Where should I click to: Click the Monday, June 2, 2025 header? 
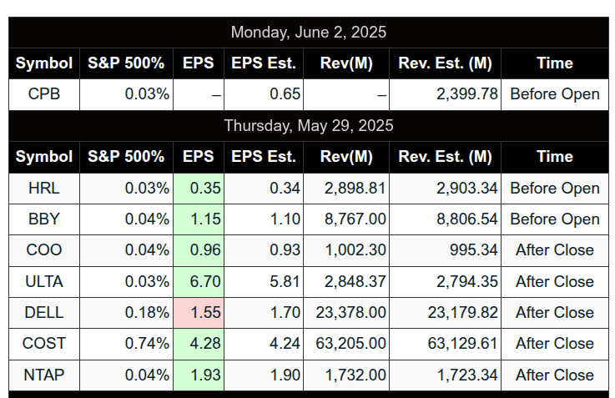pyautogui.click(x=309, y=33)
